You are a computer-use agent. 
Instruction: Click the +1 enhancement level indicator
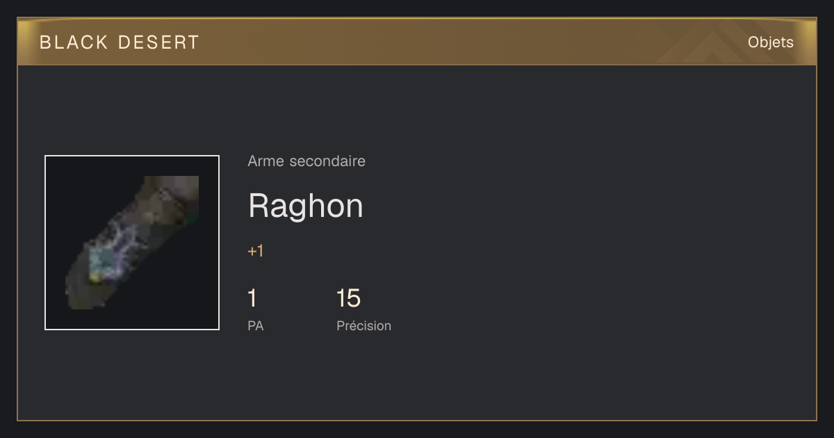click(256, 251)
